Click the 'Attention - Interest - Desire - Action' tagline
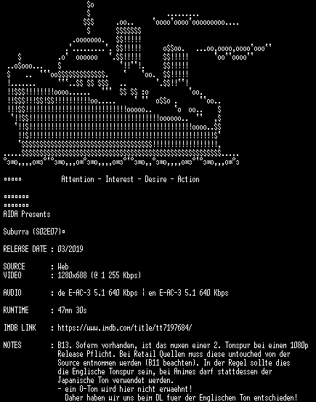 (130, 179)
